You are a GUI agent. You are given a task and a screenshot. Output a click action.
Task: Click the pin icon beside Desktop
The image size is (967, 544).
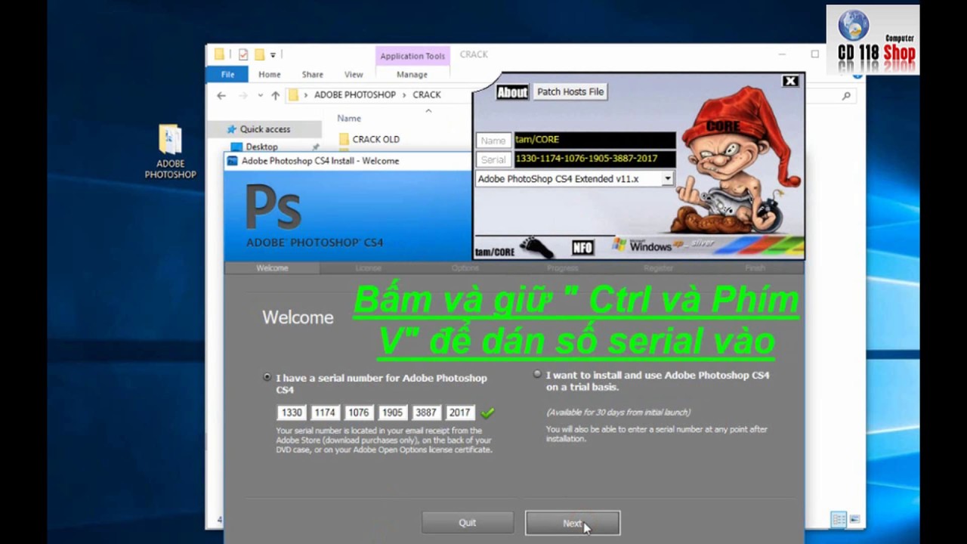316,147
